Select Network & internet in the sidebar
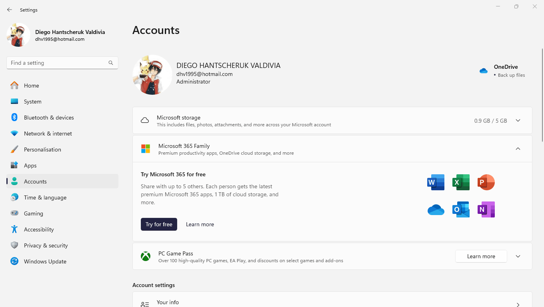The width and height of the screenshot is (544, 307). (x=62, y=134)
